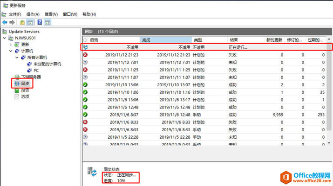Screen dimensions: 333x186
Task: Sort by the 修订的 column header
Action: pos(295,40)
